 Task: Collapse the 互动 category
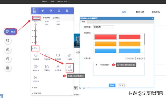point(35,48)
